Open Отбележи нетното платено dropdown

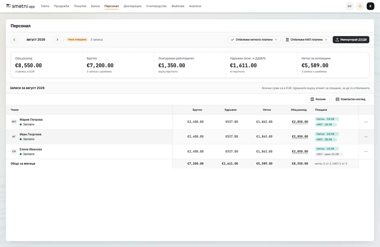[x=254, y=40]
